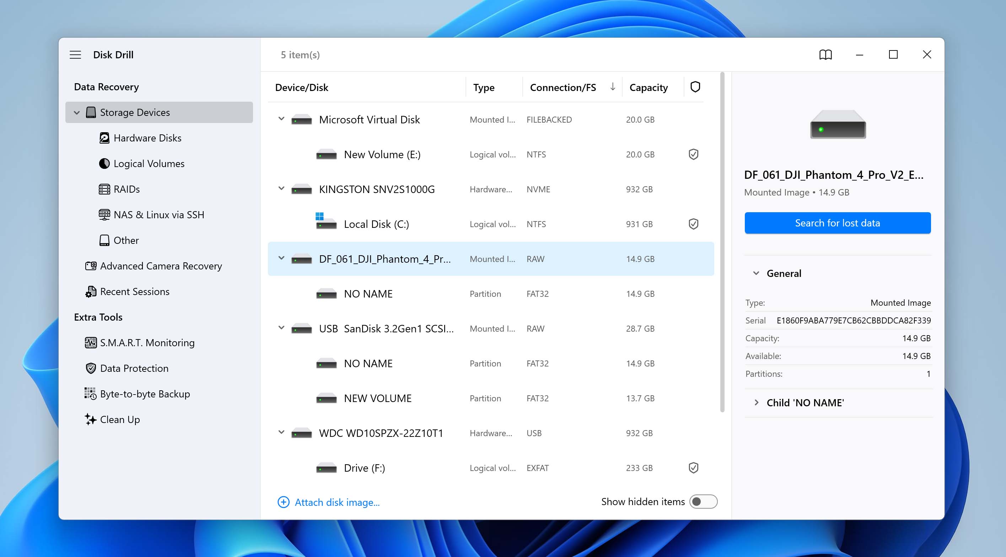Click the Hardware Disks icon
The image size is (1006, 557).
point(104,138)
